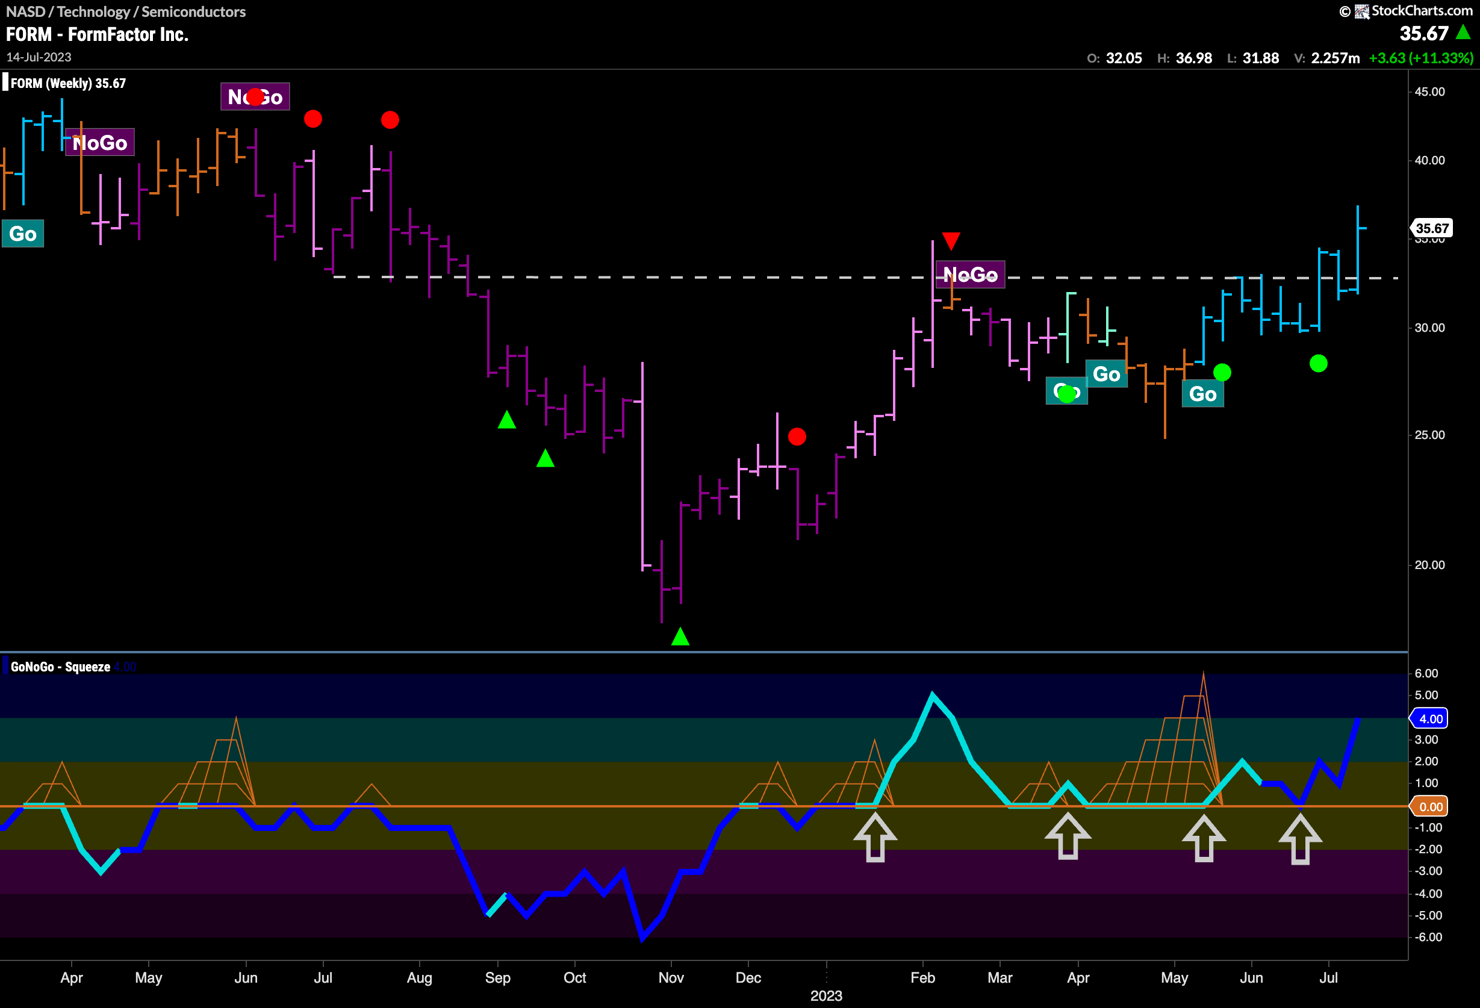This screenshot has width=1480, height=1008.
Task: Click the green dot beside the May 2023 Go label
Action: pyautogui.click(x=1222, y=372)
